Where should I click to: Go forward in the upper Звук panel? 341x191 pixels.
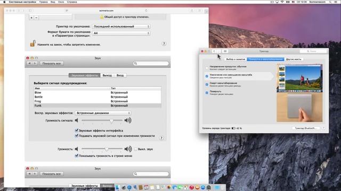(35, 63)
